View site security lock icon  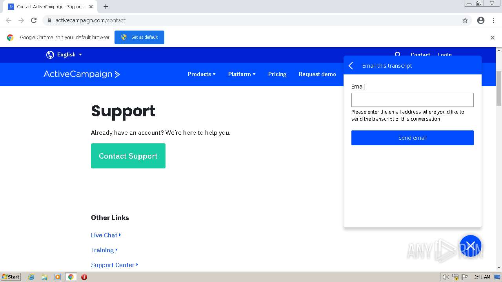click(49, 20)
